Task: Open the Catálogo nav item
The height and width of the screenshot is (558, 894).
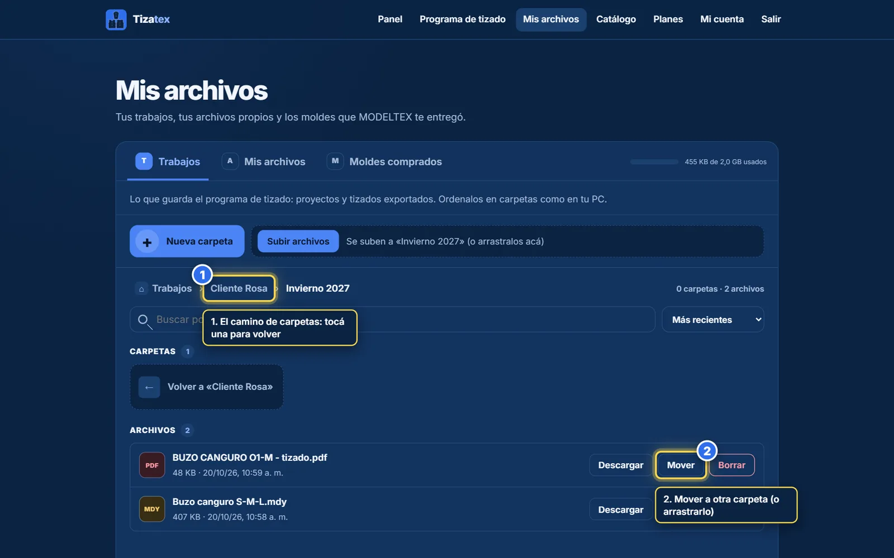Action: (x=616, y=20)
